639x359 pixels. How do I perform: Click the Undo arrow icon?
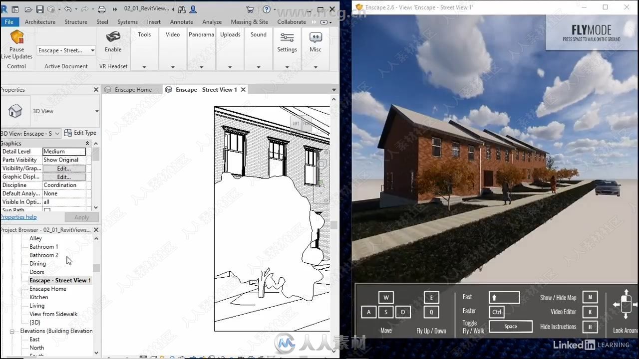pos(68,9)
